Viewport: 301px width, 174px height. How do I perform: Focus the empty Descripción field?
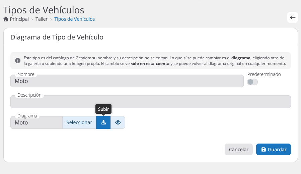[x=151, y=102]
